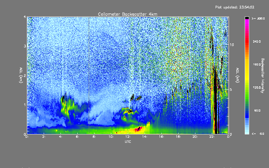269x168 pixels.
Task: Click the '>= 300.0' colorbar value
Action: [x=258, y=18]
